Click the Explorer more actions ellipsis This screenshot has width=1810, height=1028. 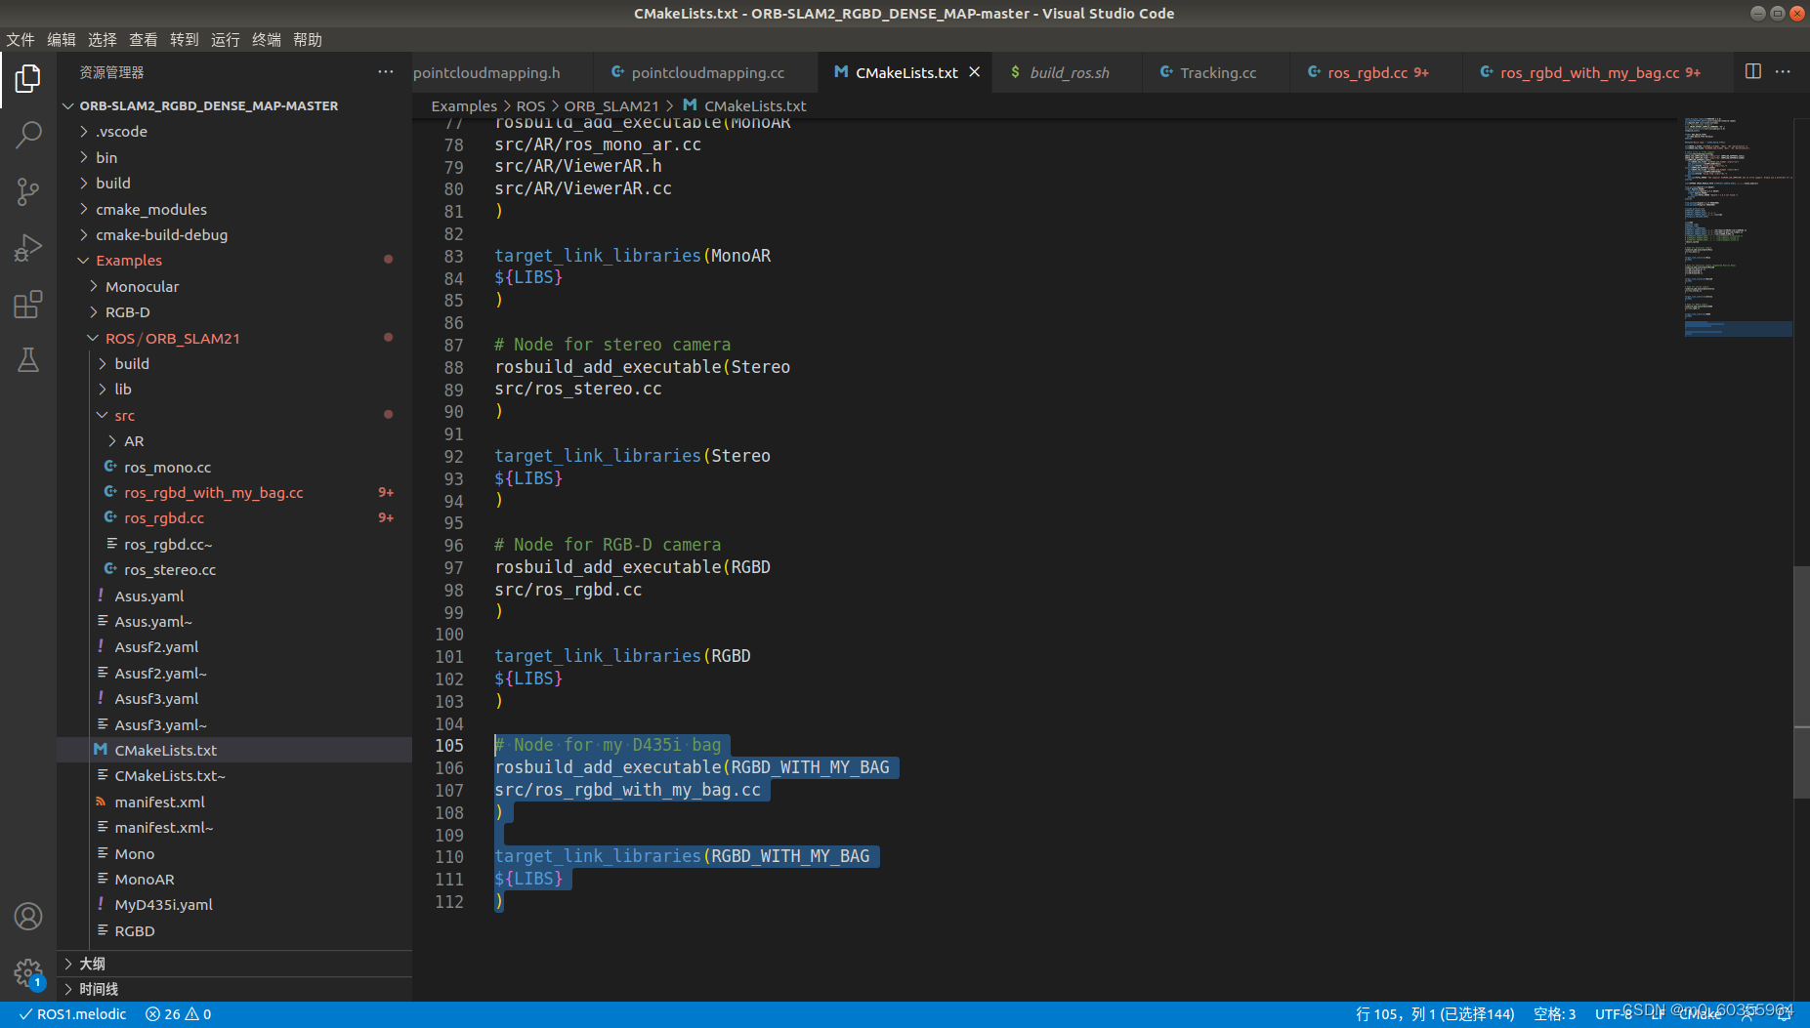click(x=386, y=71)
